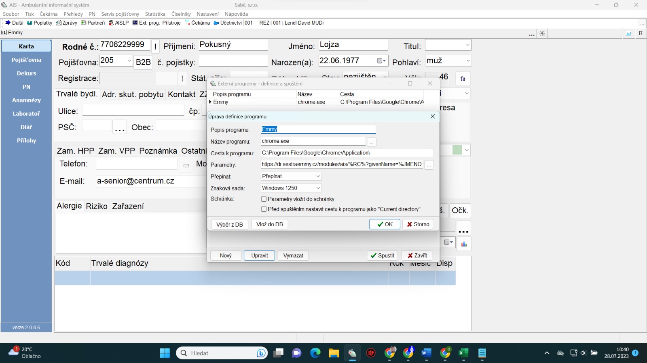Open Microsoft Edge from the taskbar
This screenshot has width=647, height=363.
315,353
